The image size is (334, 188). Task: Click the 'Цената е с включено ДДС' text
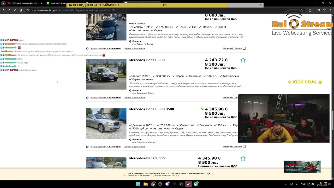pos(218,166)
